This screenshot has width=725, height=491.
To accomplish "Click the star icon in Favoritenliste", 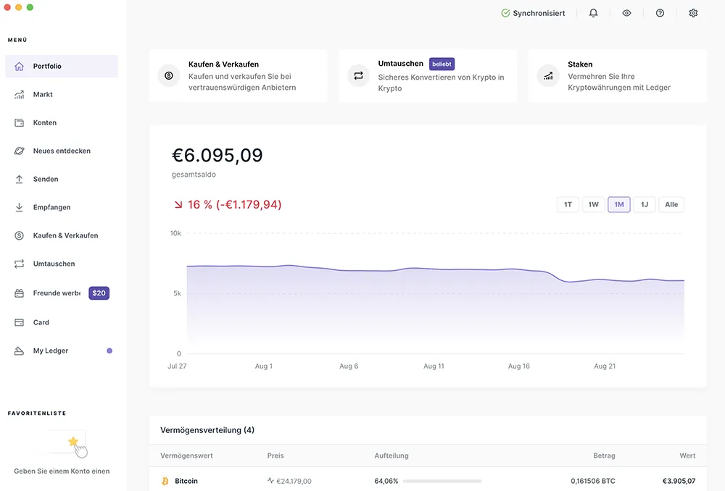I will click(x=73, y=442).
